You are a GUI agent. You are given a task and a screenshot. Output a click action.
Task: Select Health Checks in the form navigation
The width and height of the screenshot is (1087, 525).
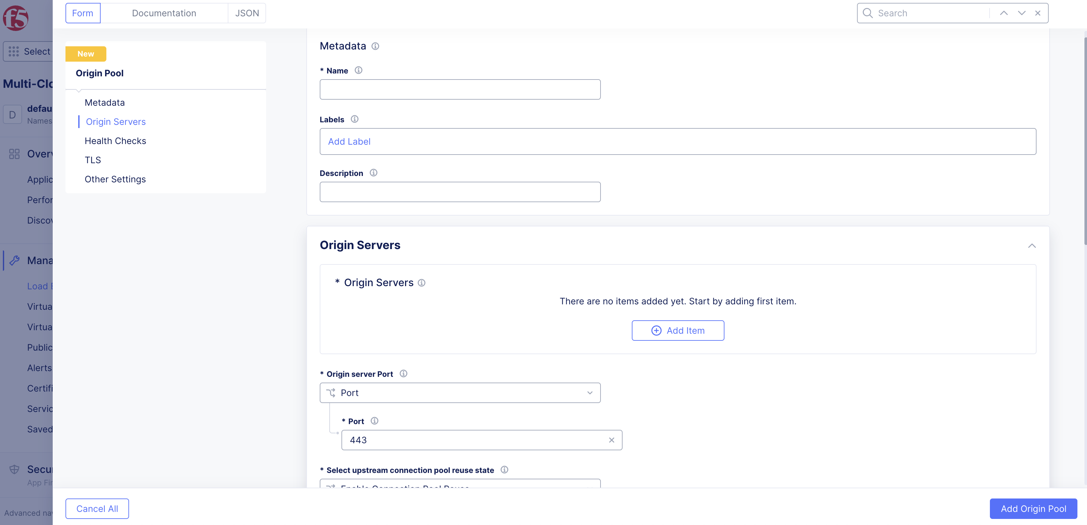click(x=115, y=141)
